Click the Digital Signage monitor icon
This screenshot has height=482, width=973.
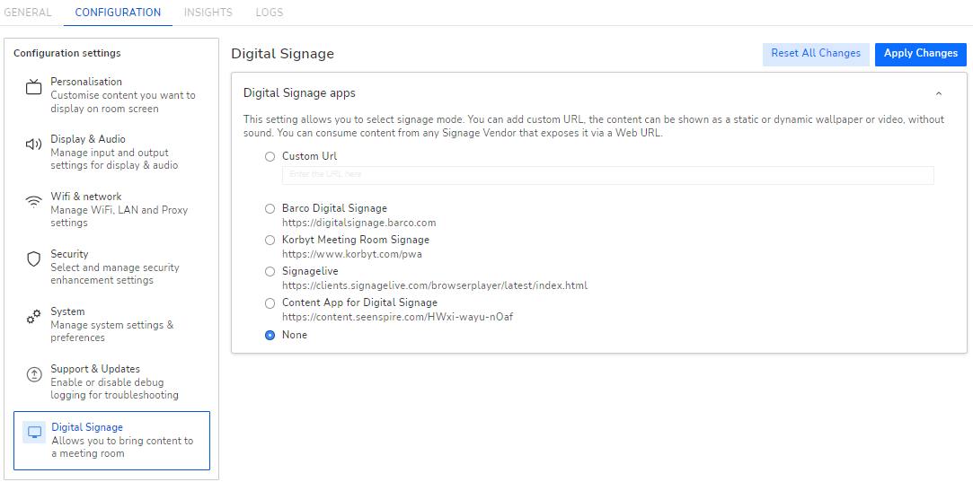(x=34, y=432)
